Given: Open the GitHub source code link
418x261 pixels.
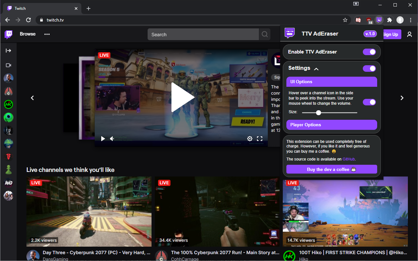Looking at the screenshot, I should click(x=348, y=159).
